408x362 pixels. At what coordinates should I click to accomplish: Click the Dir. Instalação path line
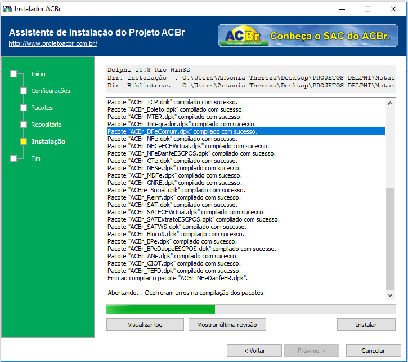[251, 78]
